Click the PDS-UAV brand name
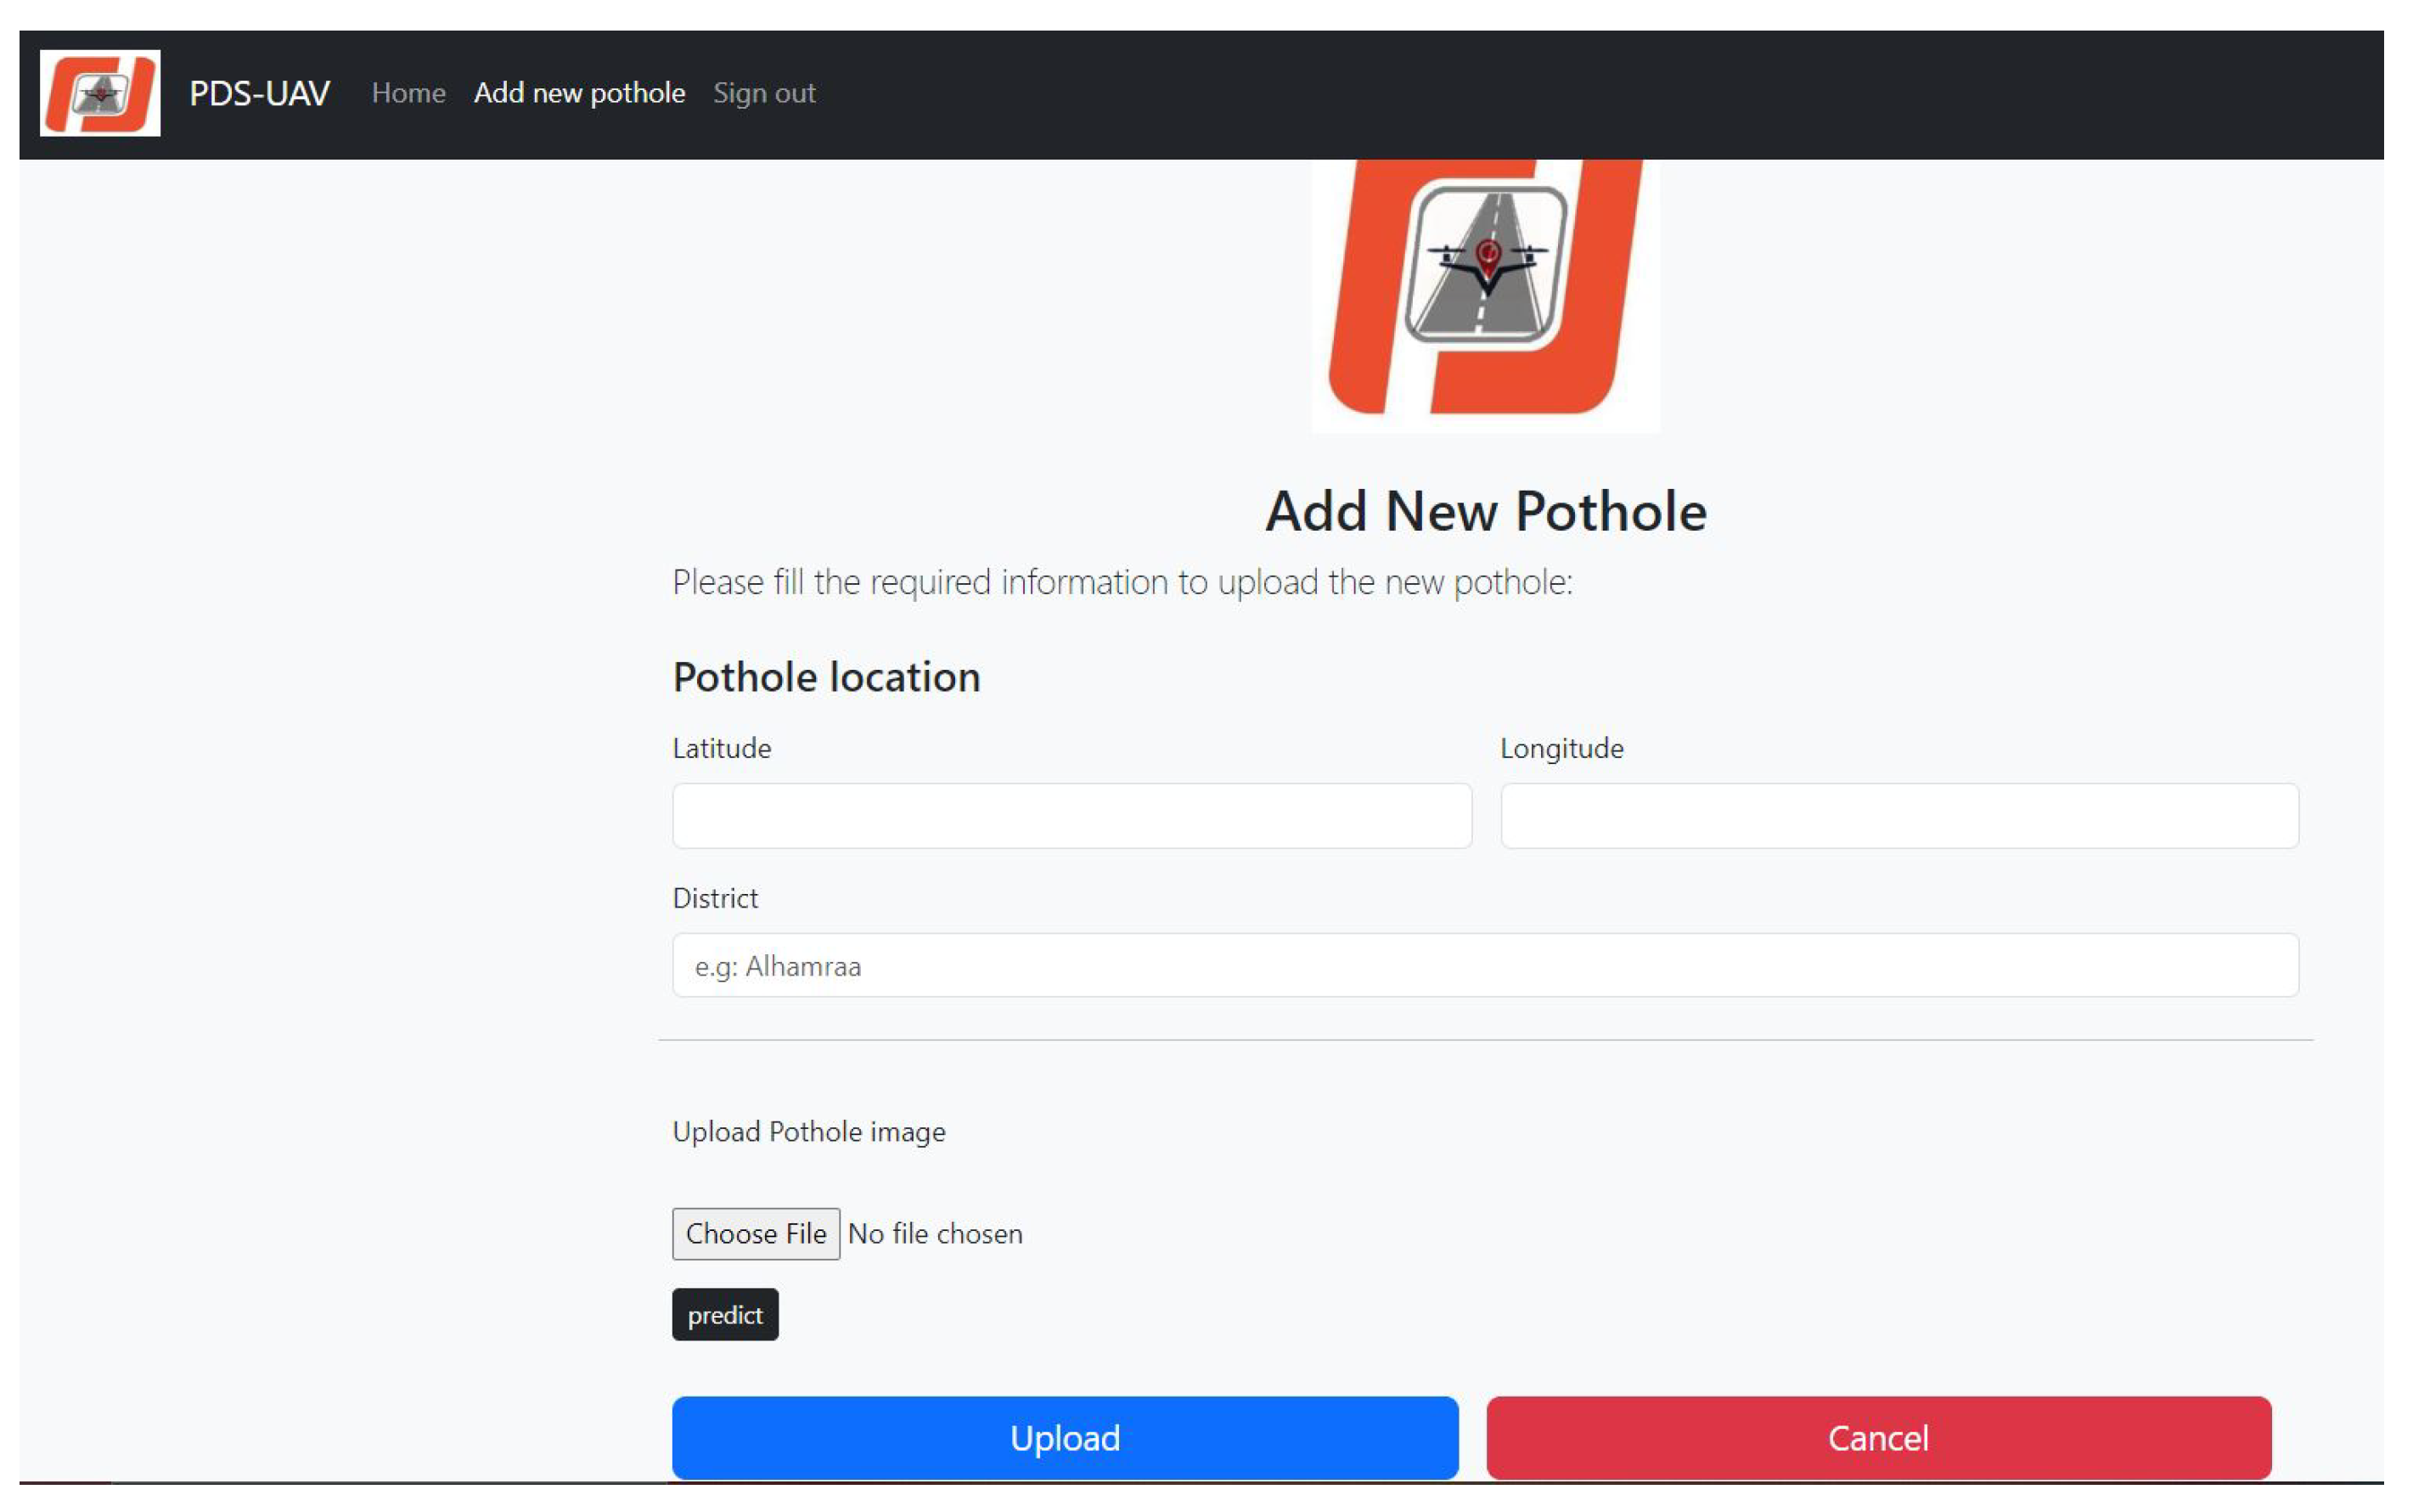Image resolution: width=2413 pixels, height=1512 pixels. click(259, 93)
